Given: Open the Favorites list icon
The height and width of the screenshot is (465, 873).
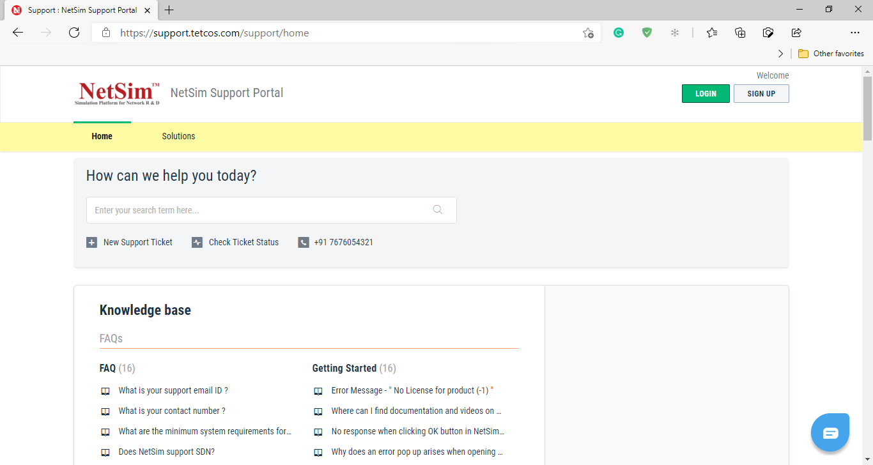Looking at the screenshot, I should point(712,33).
